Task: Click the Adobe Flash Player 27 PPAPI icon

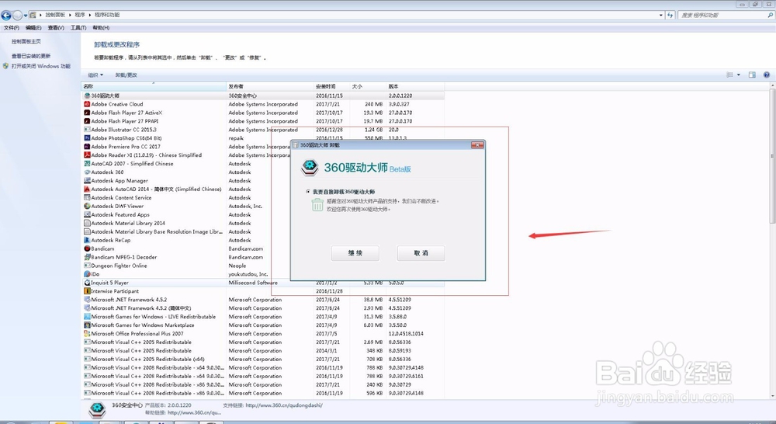Action: pyautogui.click(x=87, y=121)
